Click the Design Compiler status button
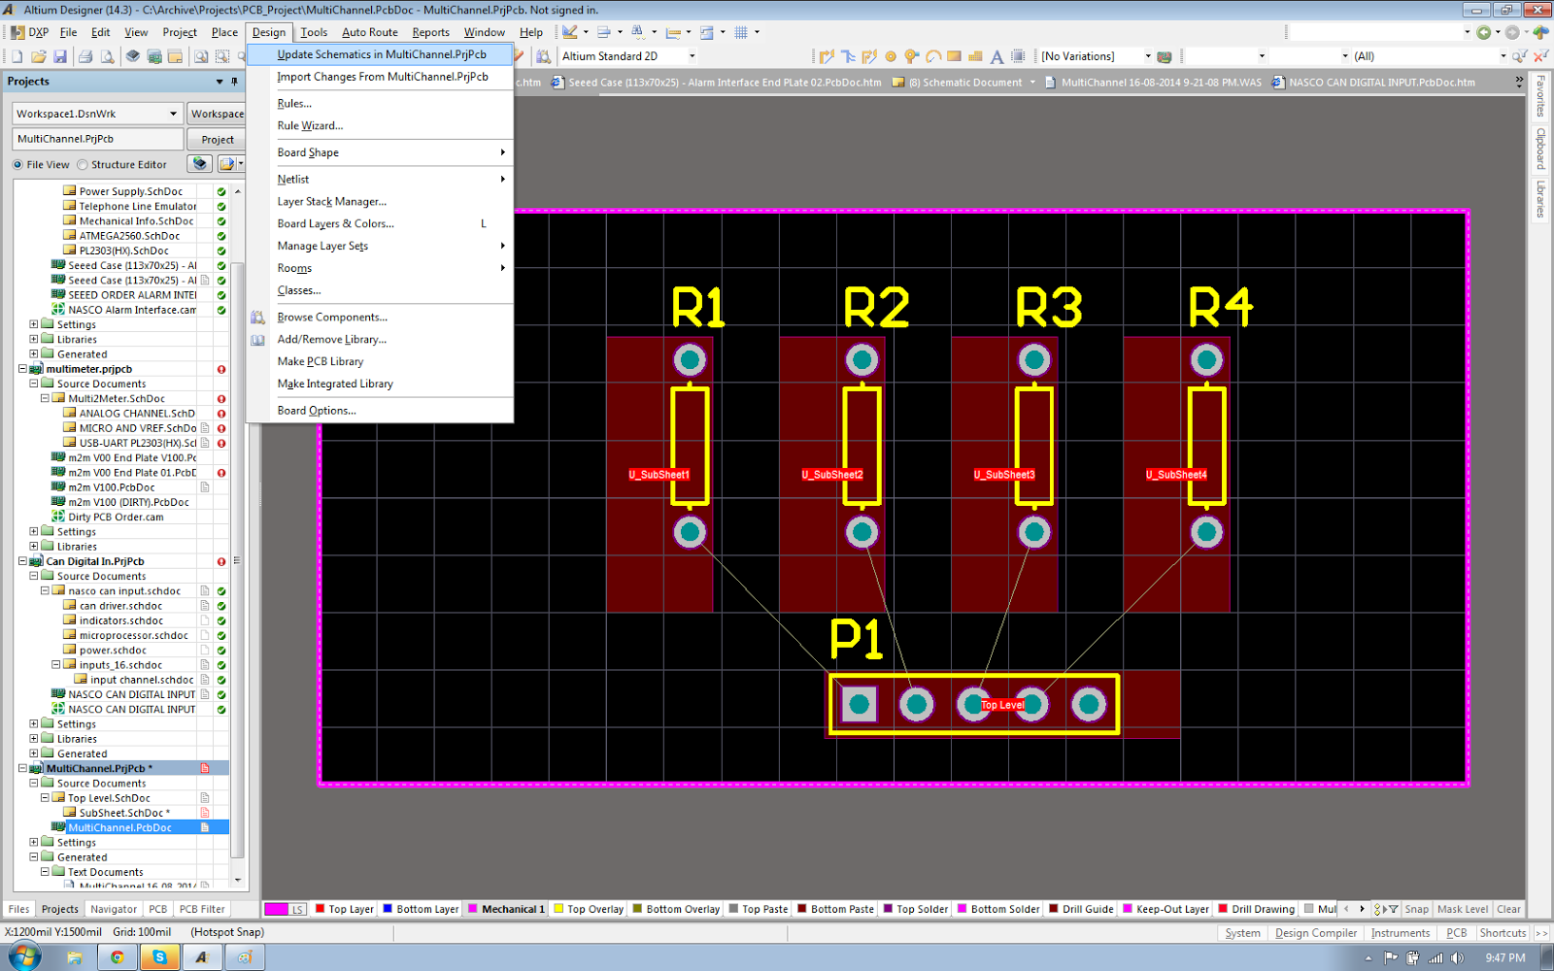This screenshot has height=971, width=1554. point(1315,933)
